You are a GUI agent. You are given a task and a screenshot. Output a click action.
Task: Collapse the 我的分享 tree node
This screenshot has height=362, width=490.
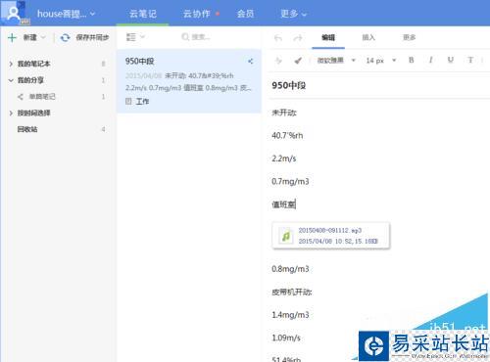point(11,80)
